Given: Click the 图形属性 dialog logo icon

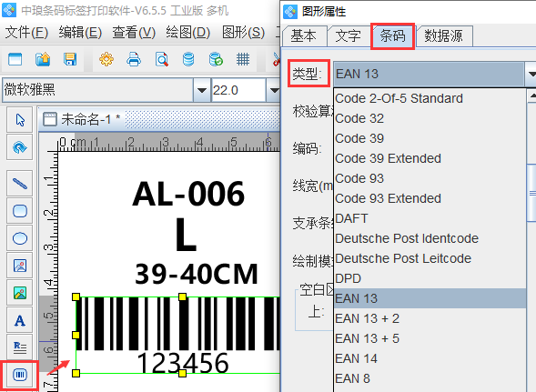Looking at the screenshot, I should (x=290, y=12).
